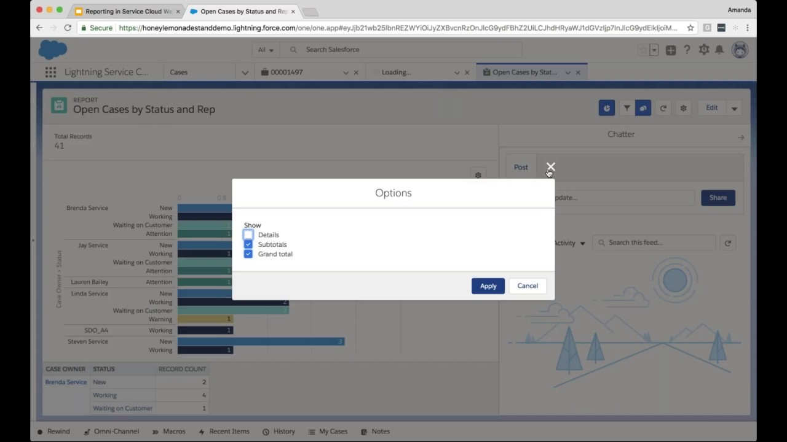787x442 pixels.
Task: Click Search this feed field
Action: click(x=654, y=242)
